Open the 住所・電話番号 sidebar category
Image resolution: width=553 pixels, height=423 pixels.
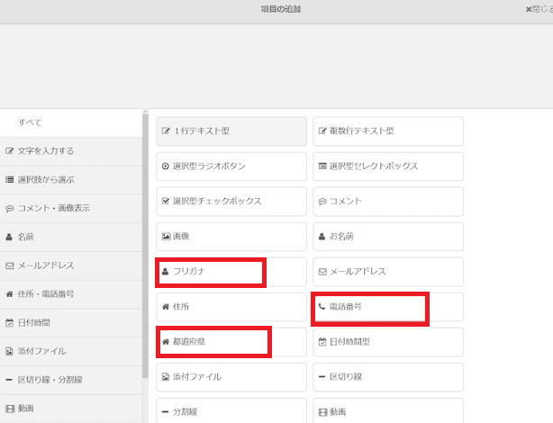click(70, 293)
